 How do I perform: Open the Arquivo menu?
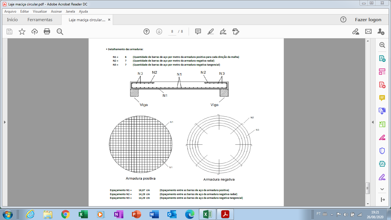pos(10,11)
